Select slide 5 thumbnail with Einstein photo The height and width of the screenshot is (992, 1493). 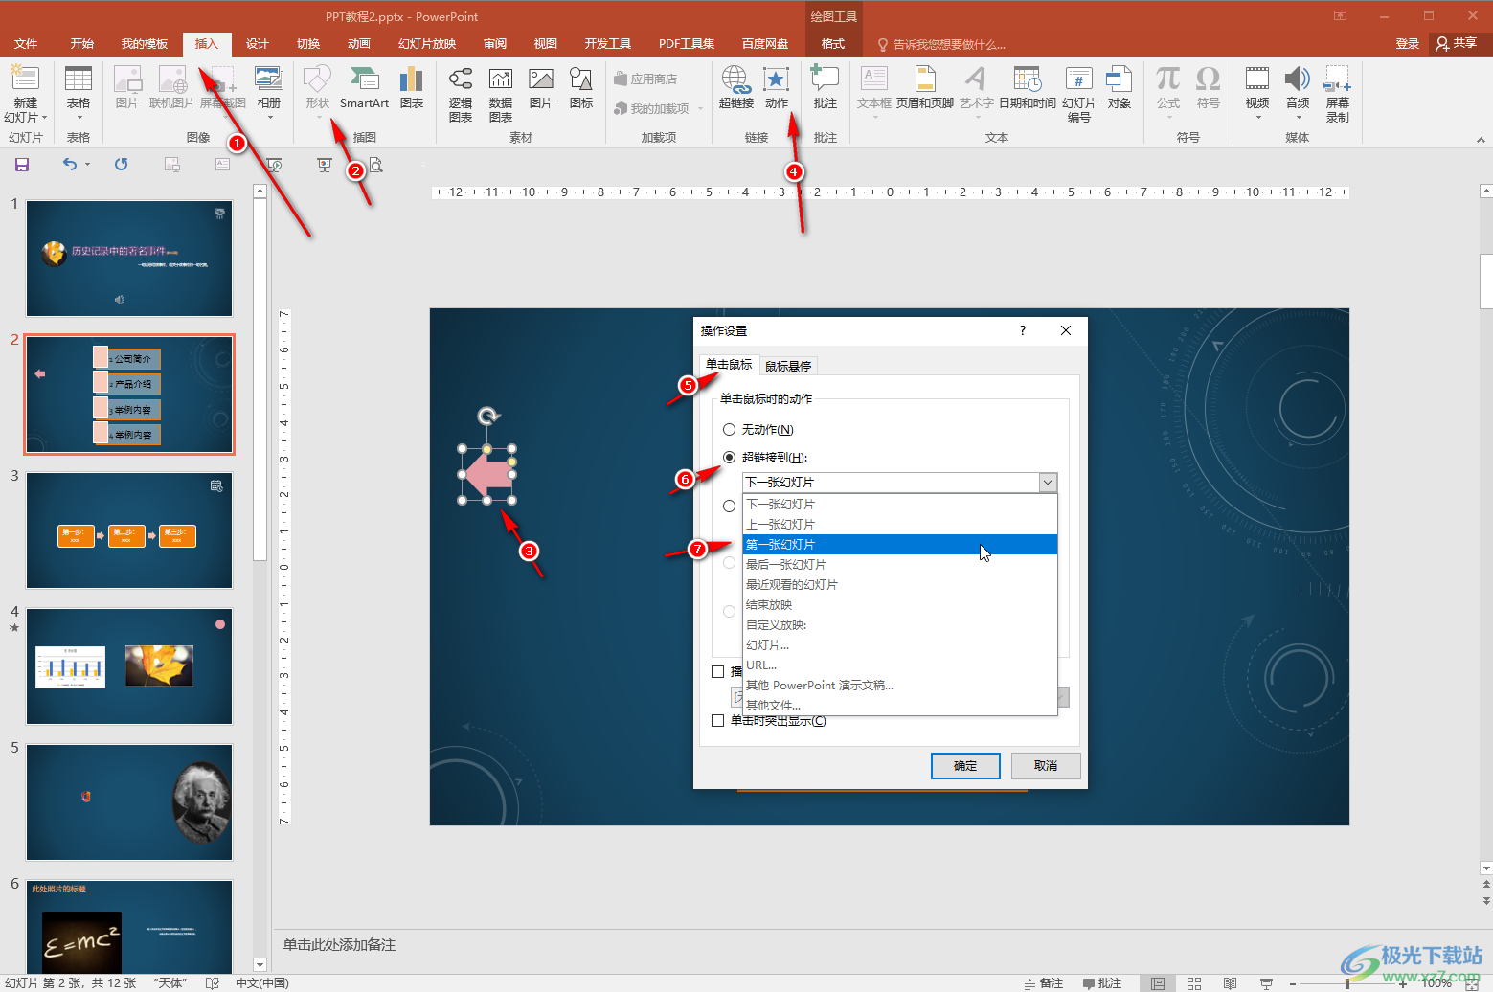pos(129,802)
